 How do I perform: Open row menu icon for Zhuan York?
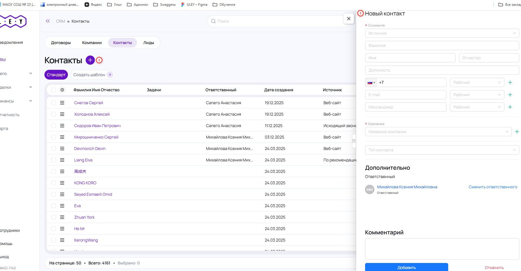(62, 217)
